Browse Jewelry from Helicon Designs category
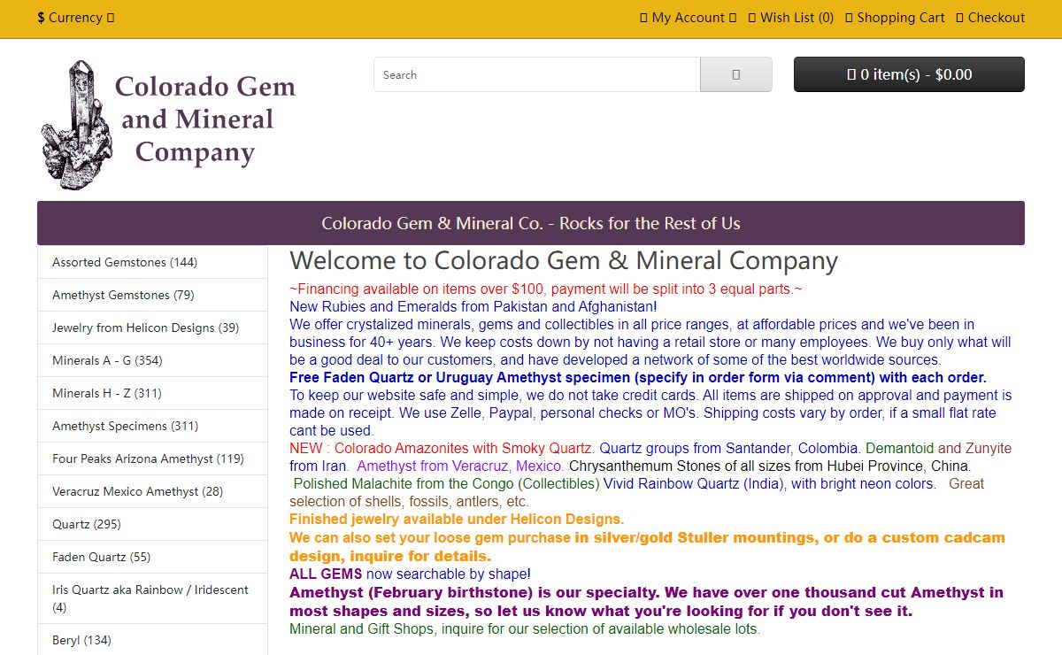This screenshot has width=1062, height=655. [145, 327]
